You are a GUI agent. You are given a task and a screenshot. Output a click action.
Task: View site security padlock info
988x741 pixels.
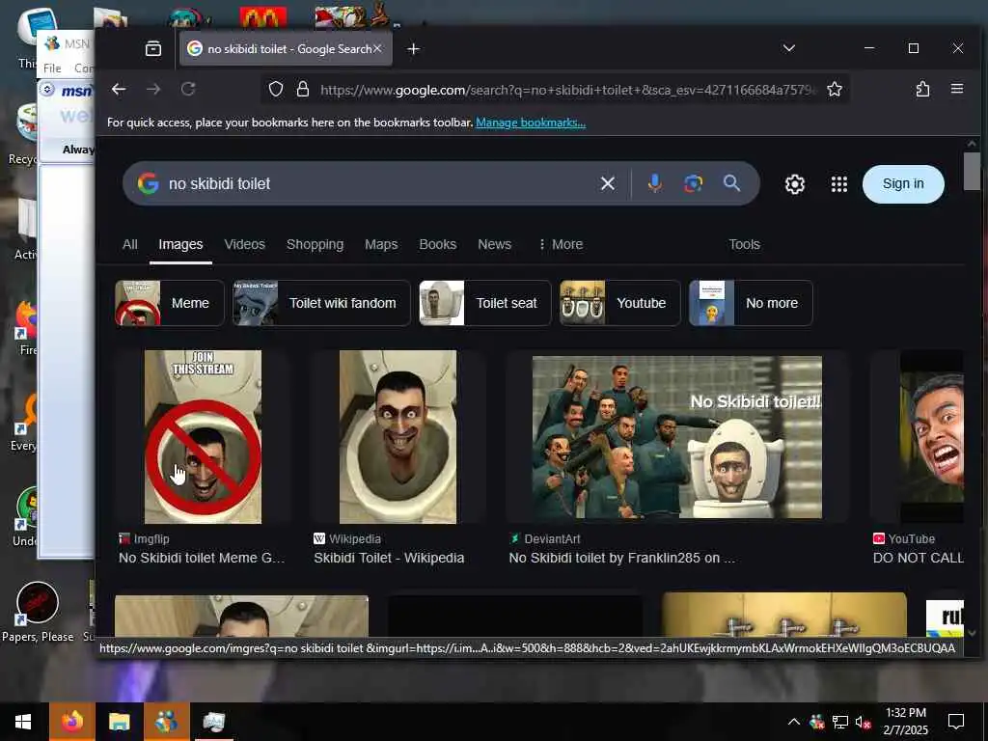[x=302, y=89]
